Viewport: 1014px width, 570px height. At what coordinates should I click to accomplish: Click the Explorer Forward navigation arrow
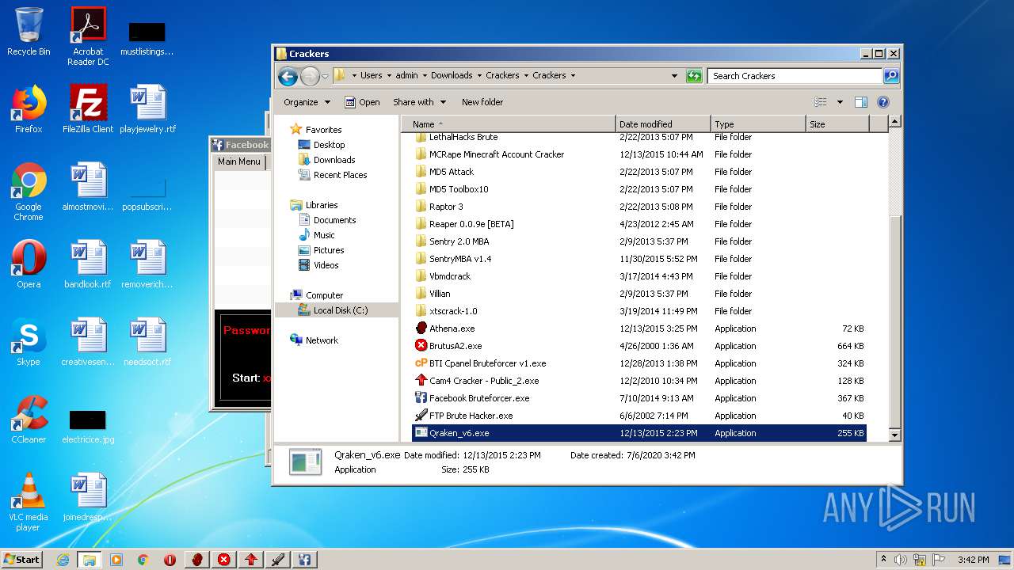pos(310,76)
